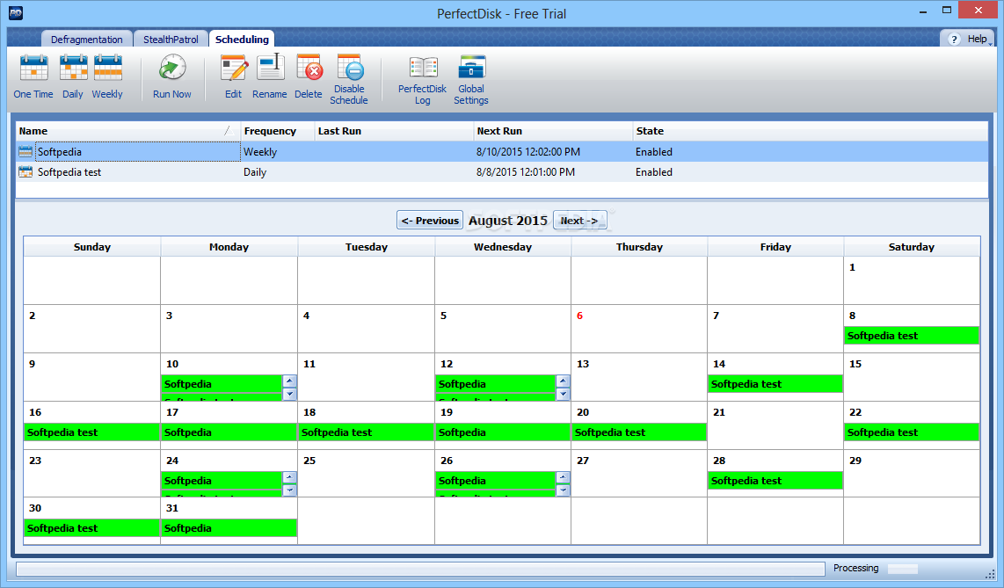
Task: Click Enabled state of Softpedia test row
Action: pyautogui.click(x=654, y=171)
